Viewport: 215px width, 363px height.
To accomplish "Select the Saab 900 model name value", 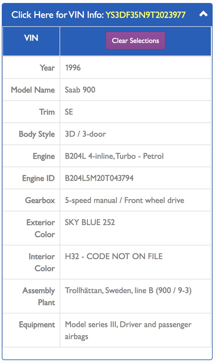I will tap(80, 90).
